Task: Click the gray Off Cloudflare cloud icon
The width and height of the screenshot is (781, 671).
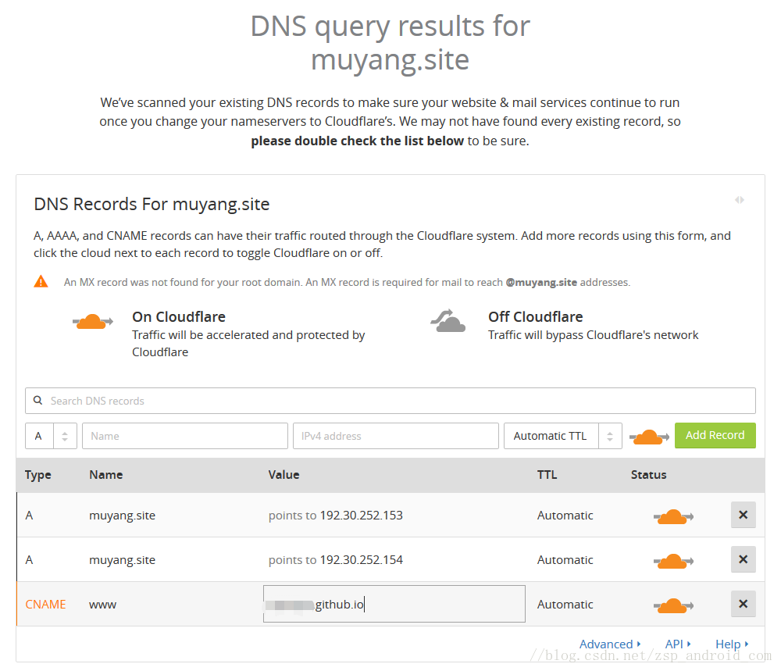Action: [448, 321]
